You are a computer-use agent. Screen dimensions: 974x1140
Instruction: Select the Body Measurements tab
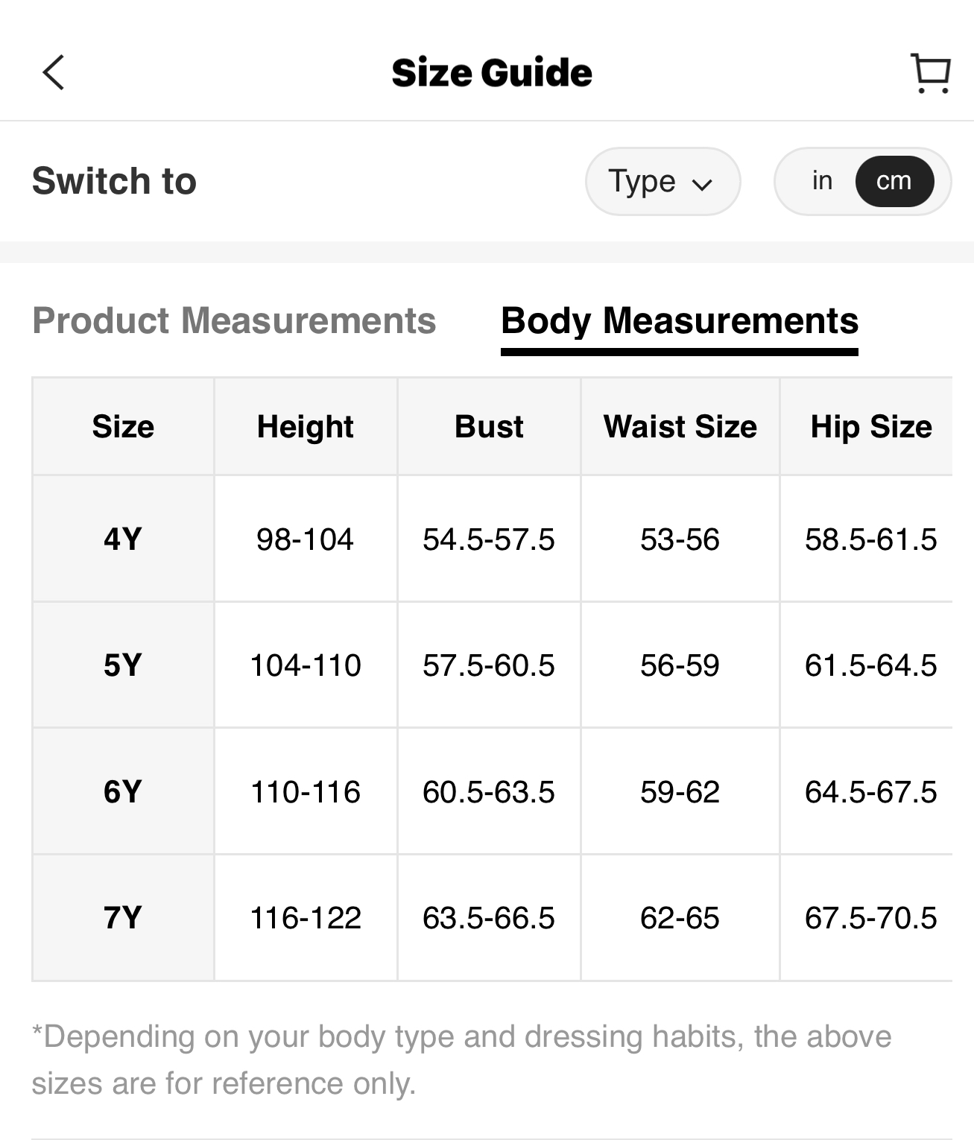pyautogui.click(x=679, y=321)
